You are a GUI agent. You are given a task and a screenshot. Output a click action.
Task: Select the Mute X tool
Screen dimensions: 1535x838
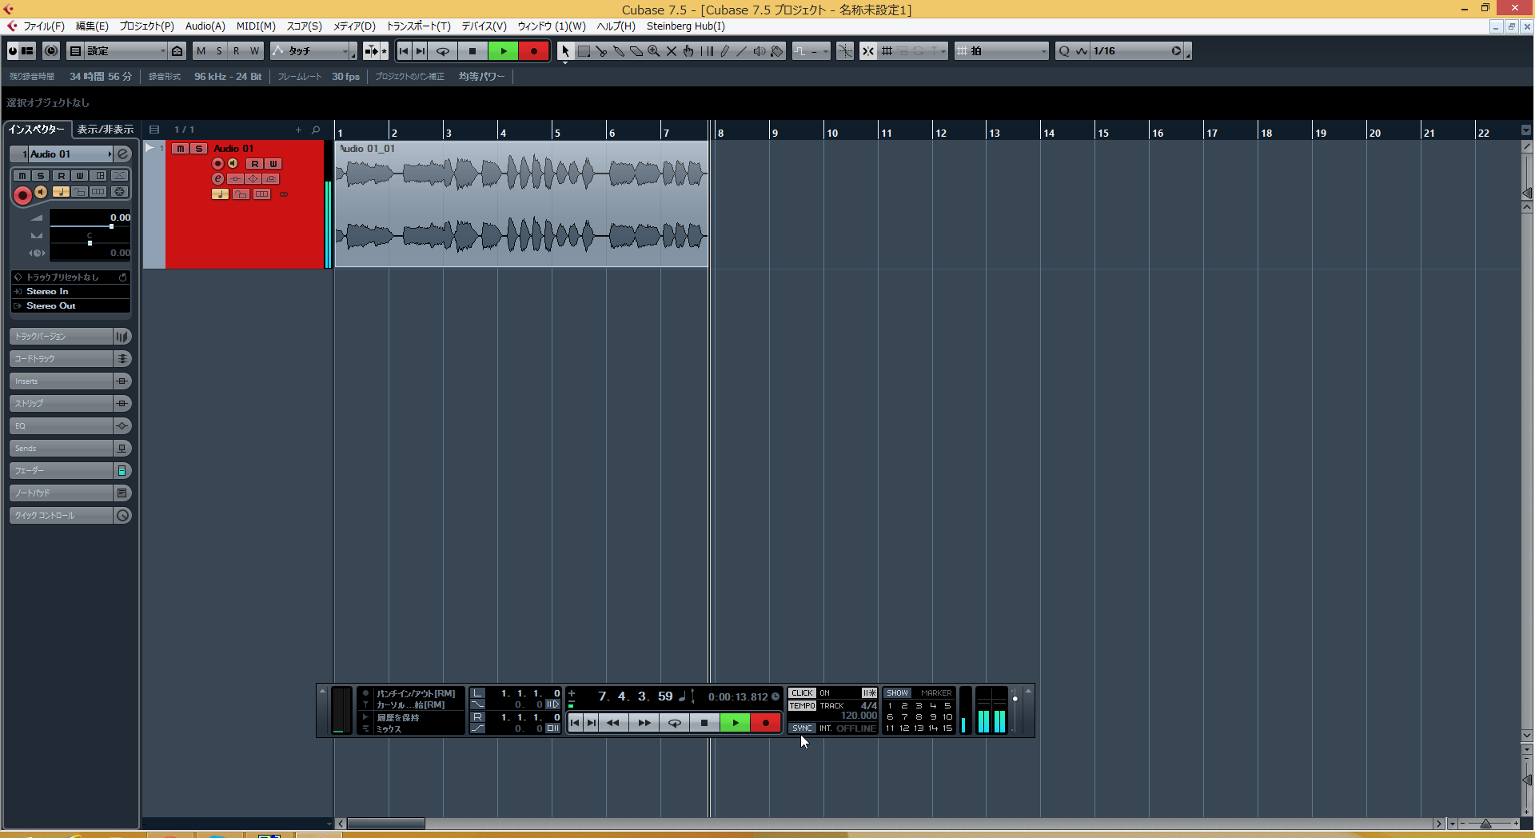[x=672, y=51]
